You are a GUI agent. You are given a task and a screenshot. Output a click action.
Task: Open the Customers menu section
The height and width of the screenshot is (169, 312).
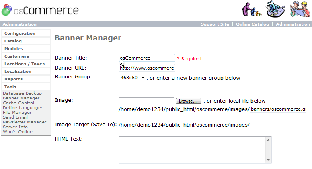[x=26, y=56]
